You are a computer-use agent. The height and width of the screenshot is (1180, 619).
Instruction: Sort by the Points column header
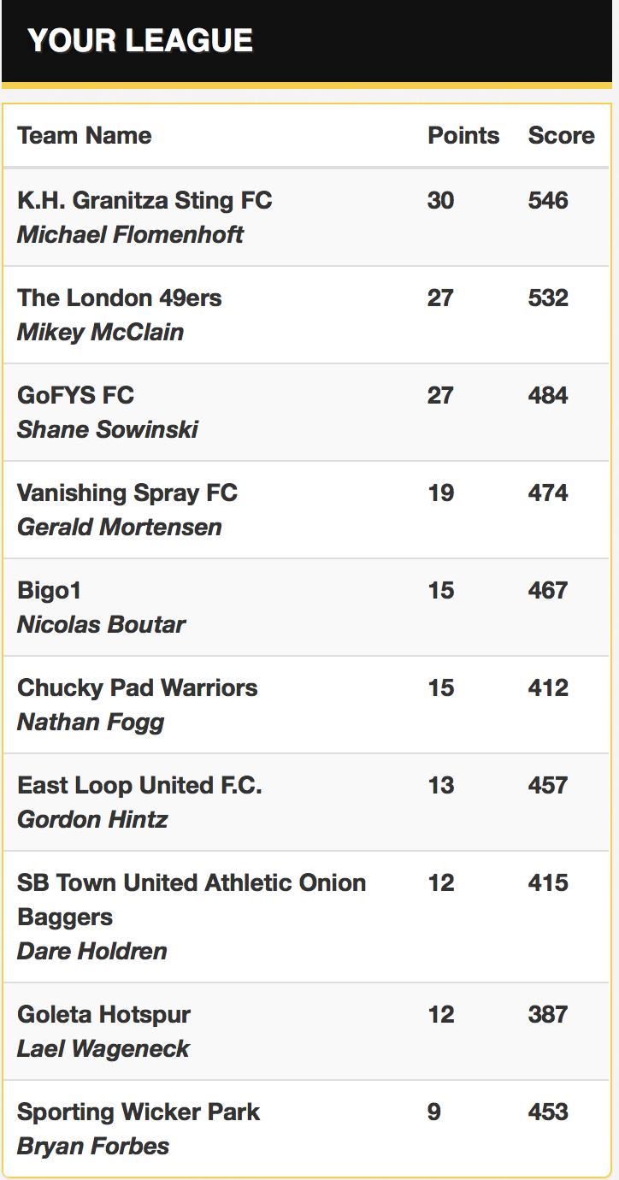[463, 135]
